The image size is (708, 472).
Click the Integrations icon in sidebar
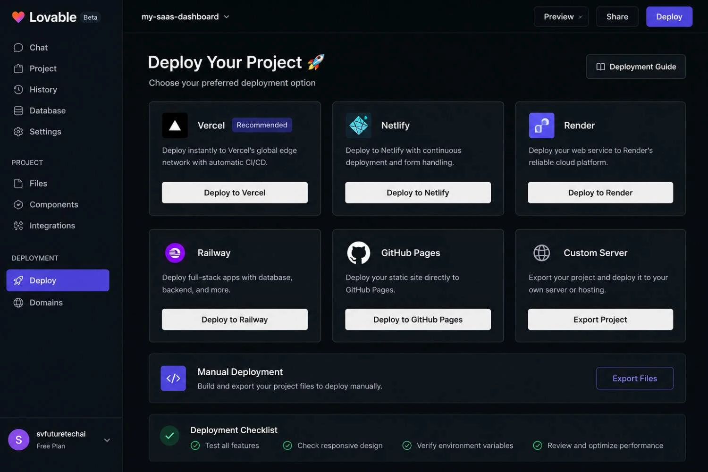[18, 226]
